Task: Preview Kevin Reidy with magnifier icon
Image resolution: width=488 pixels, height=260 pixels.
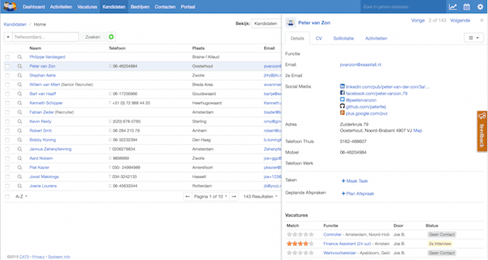Action: coord(20,122)
